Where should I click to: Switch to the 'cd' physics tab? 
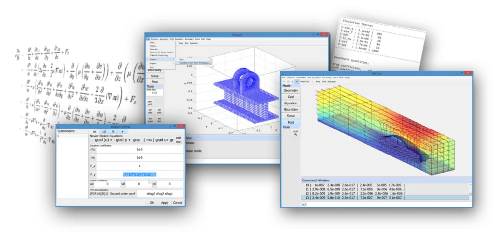coord(104,132)
